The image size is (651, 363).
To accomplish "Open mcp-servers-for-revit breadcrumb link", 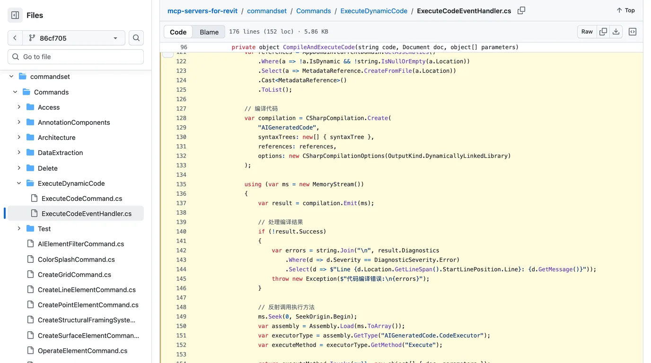I will click(x=202, y=11).
